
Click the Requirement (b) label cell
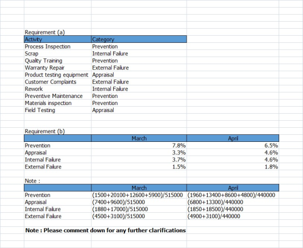click(x=57, y=131)
